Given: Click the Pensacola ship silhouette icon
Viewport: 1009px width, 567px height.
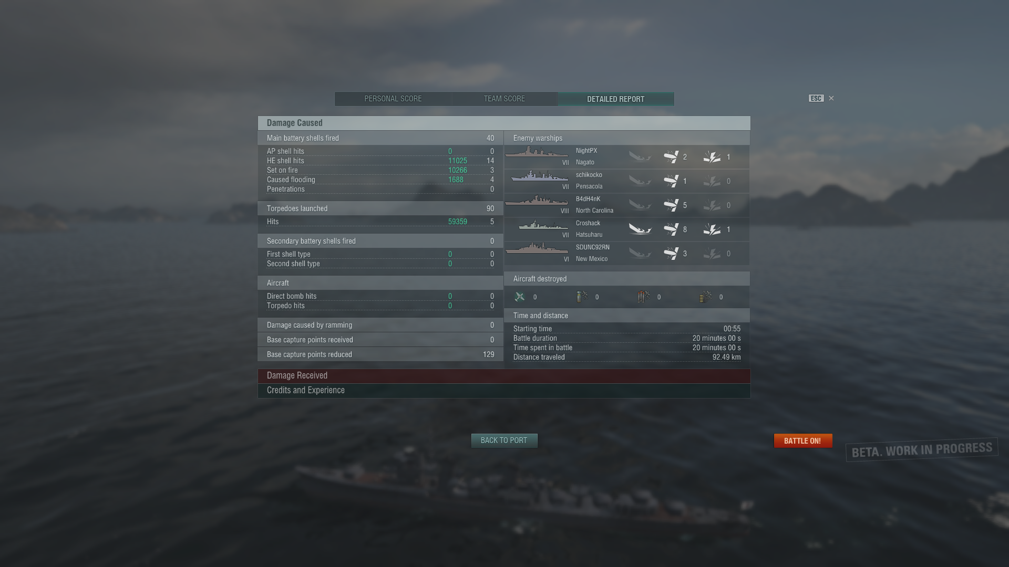Looking at the screenshot, I should tap(539, 176).
